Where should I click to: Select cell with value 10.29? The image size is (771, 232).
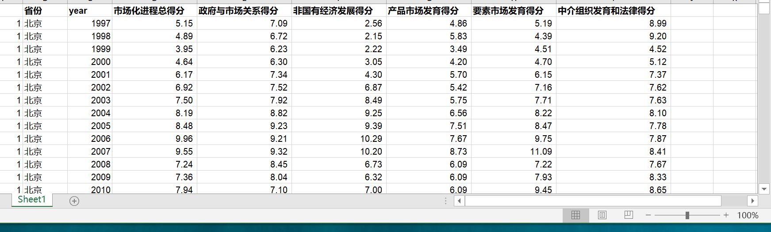click(x=339, y=139)
